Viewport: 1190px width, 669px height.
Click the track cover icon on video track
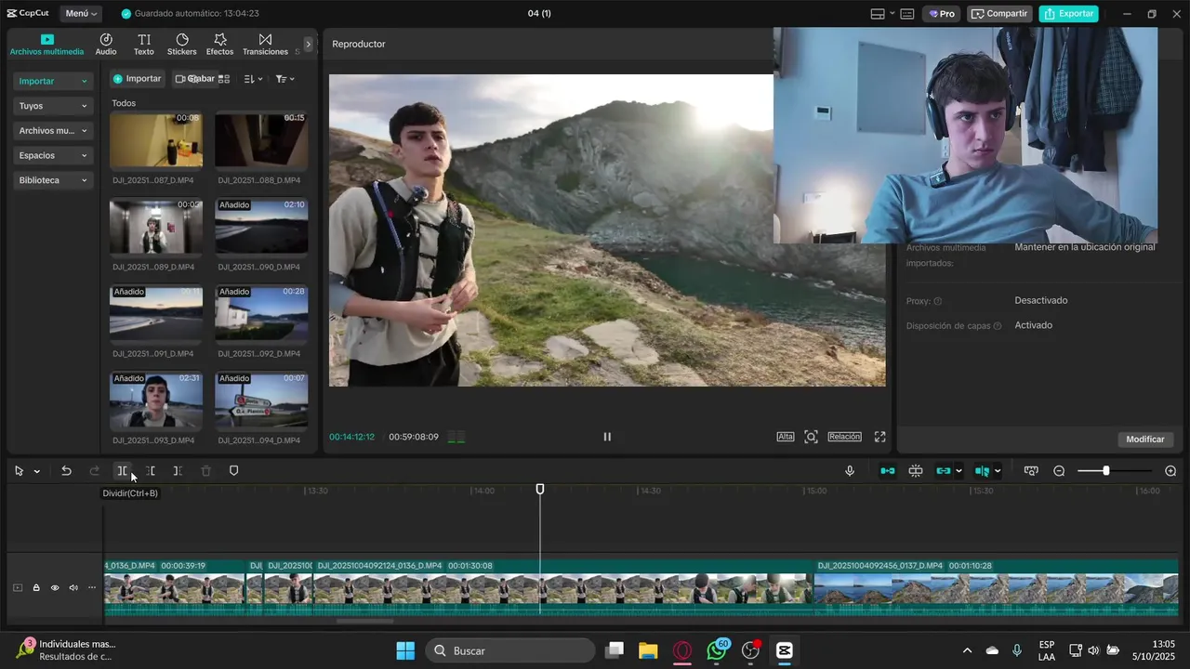(x=17, y=587)
